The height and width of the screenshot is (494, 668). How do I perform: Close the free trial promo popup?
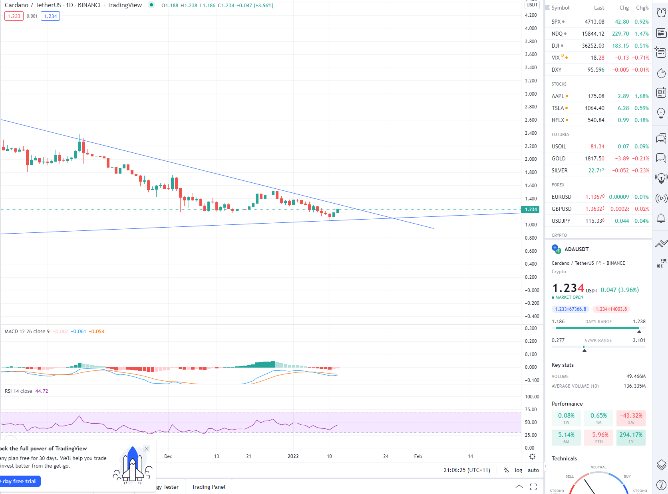tap(147, 449)
